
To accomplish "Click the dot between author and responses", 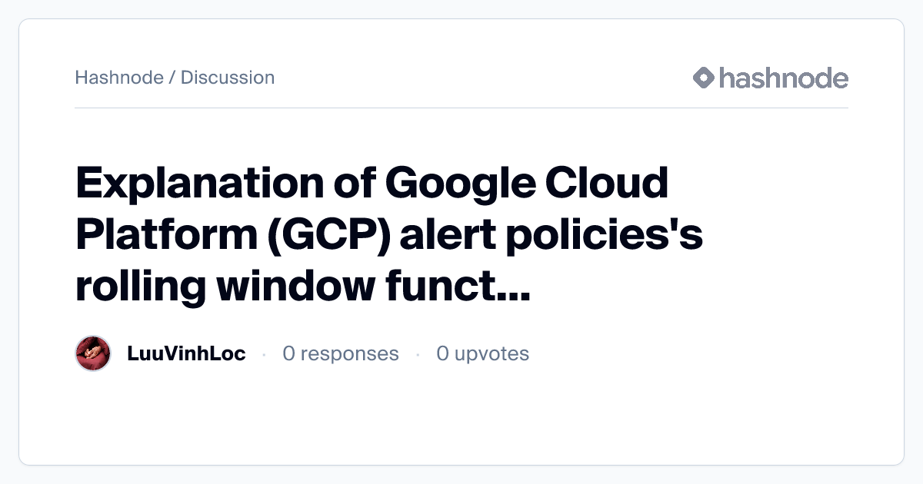I will click(x=264, y=354).
